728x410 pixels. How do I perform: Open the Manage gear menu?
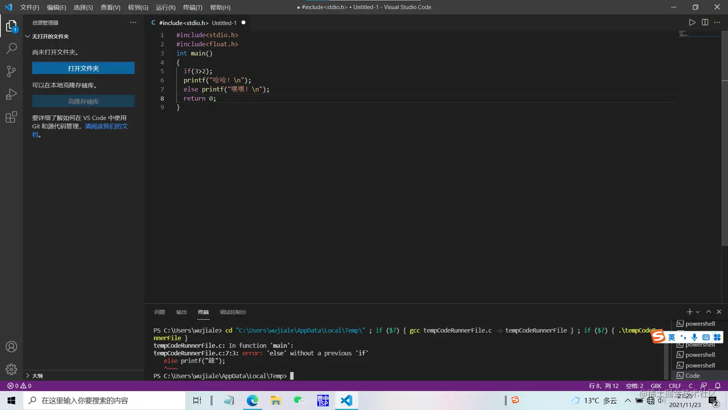click(x=11, y=370)
